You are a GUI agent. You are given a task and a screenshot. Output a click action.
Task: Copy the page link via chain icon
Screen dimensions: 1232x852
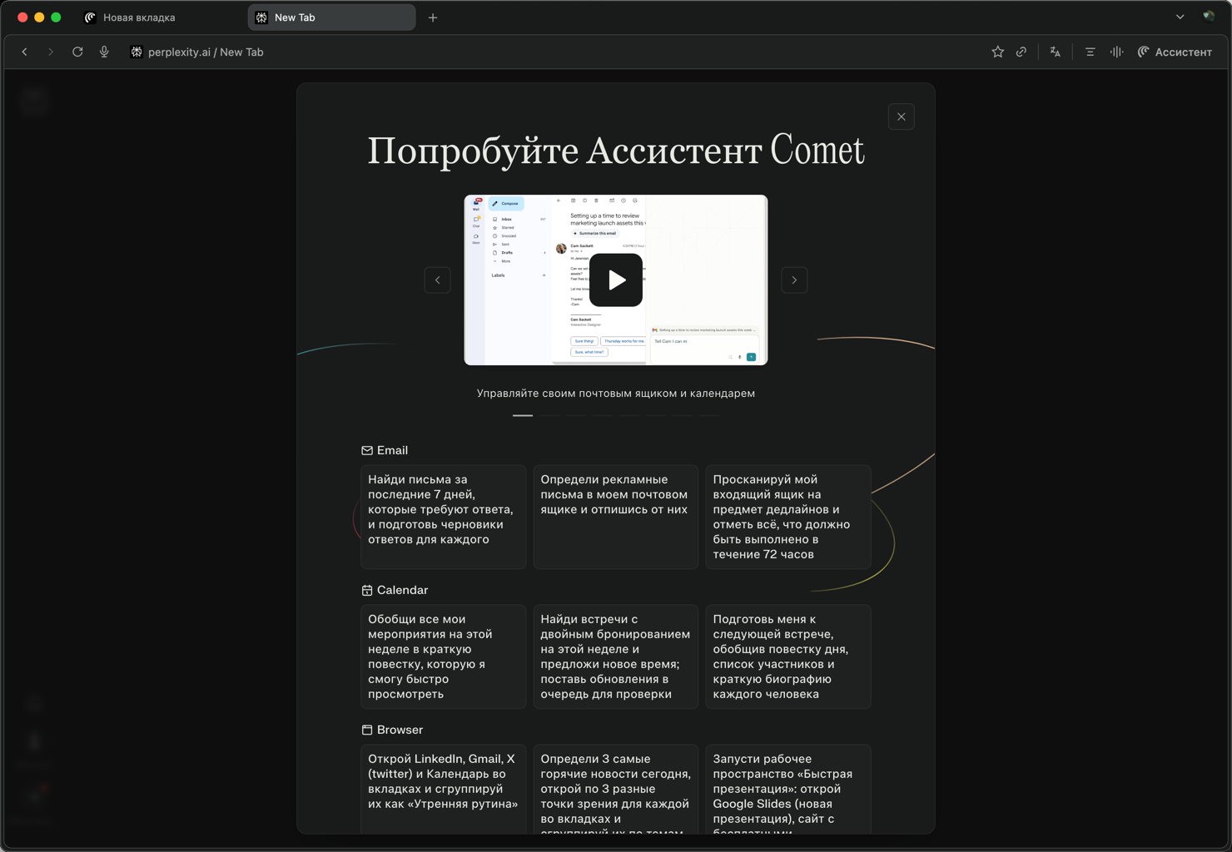[1021, 52]
